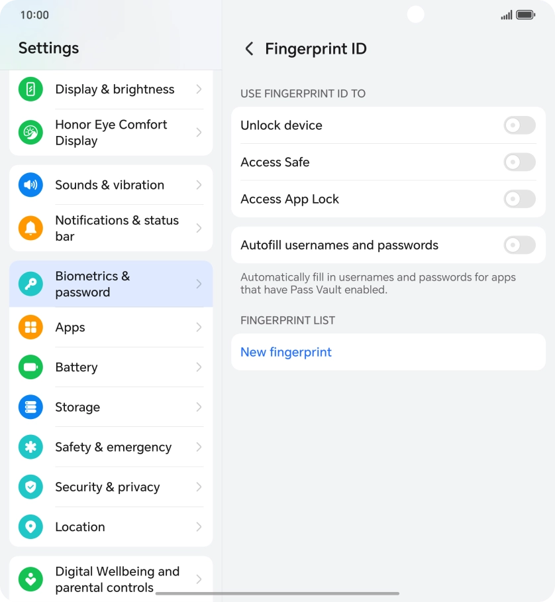The height and width of the screenshot is (602, 555).
Task: Select Biometrics & password menu item
Action: pos(111,284)
